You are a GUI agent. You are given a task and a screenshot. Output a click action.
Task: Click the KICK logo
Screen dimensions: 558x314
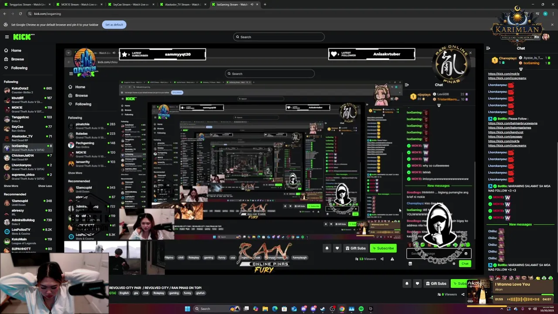coord(24,37)
